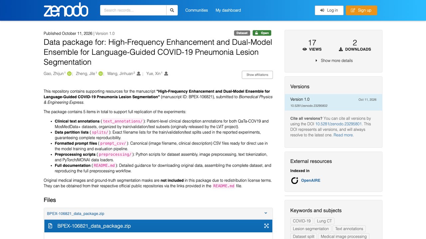Click the Dataset split keyword tag
Screen dimensions: 426x239
click(304, 236)
